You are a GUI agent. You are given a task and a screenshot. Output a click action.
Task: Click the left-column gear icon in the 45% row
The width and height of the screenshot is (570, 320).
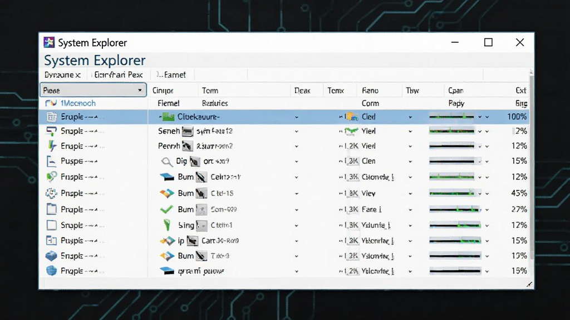click(x=51, y=193)
